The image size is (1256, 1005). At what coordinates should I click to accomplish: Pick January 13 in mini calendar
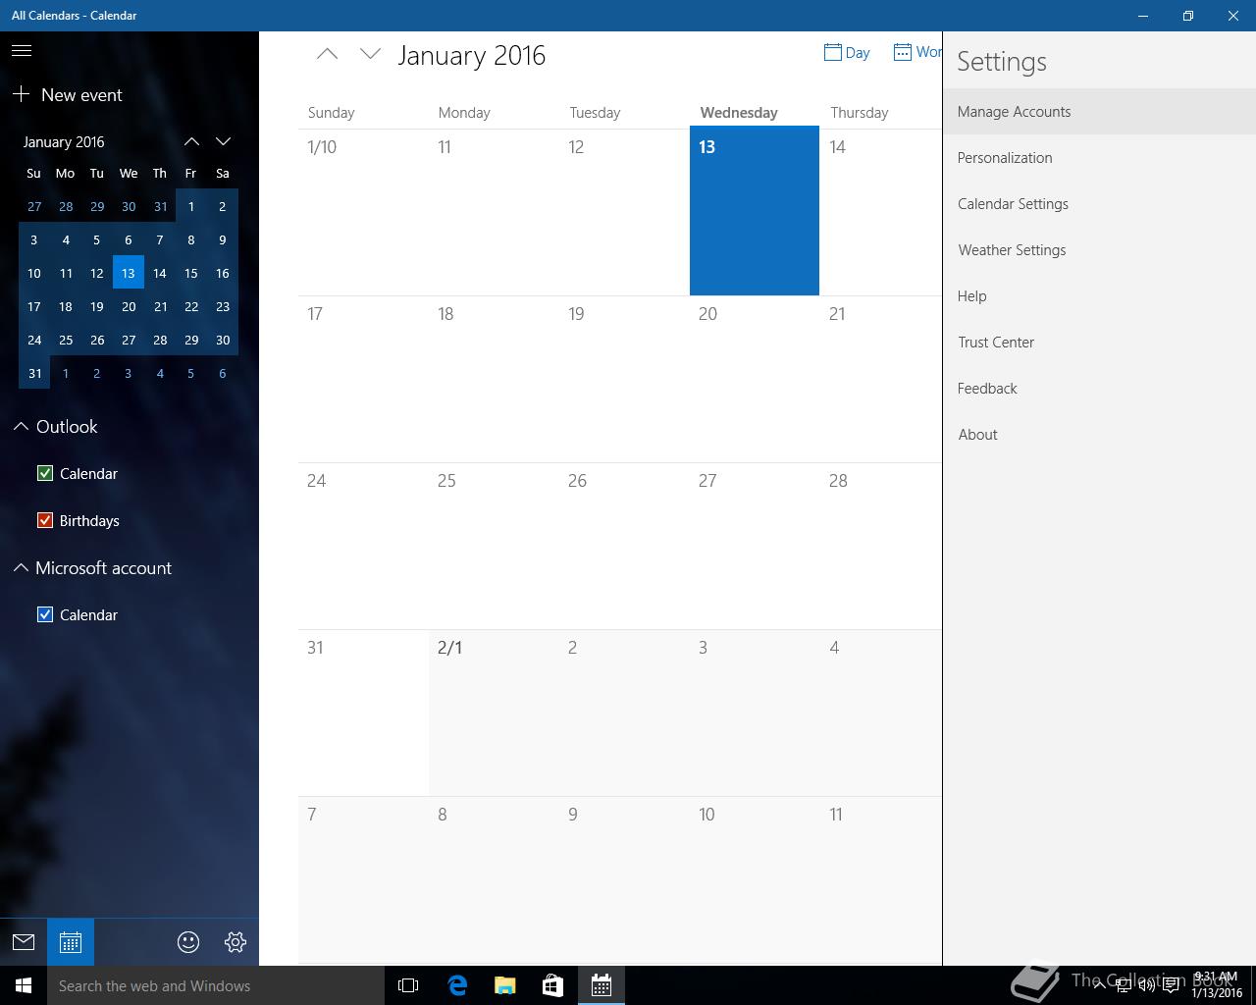pyautogui.click(x=129, y=273)
